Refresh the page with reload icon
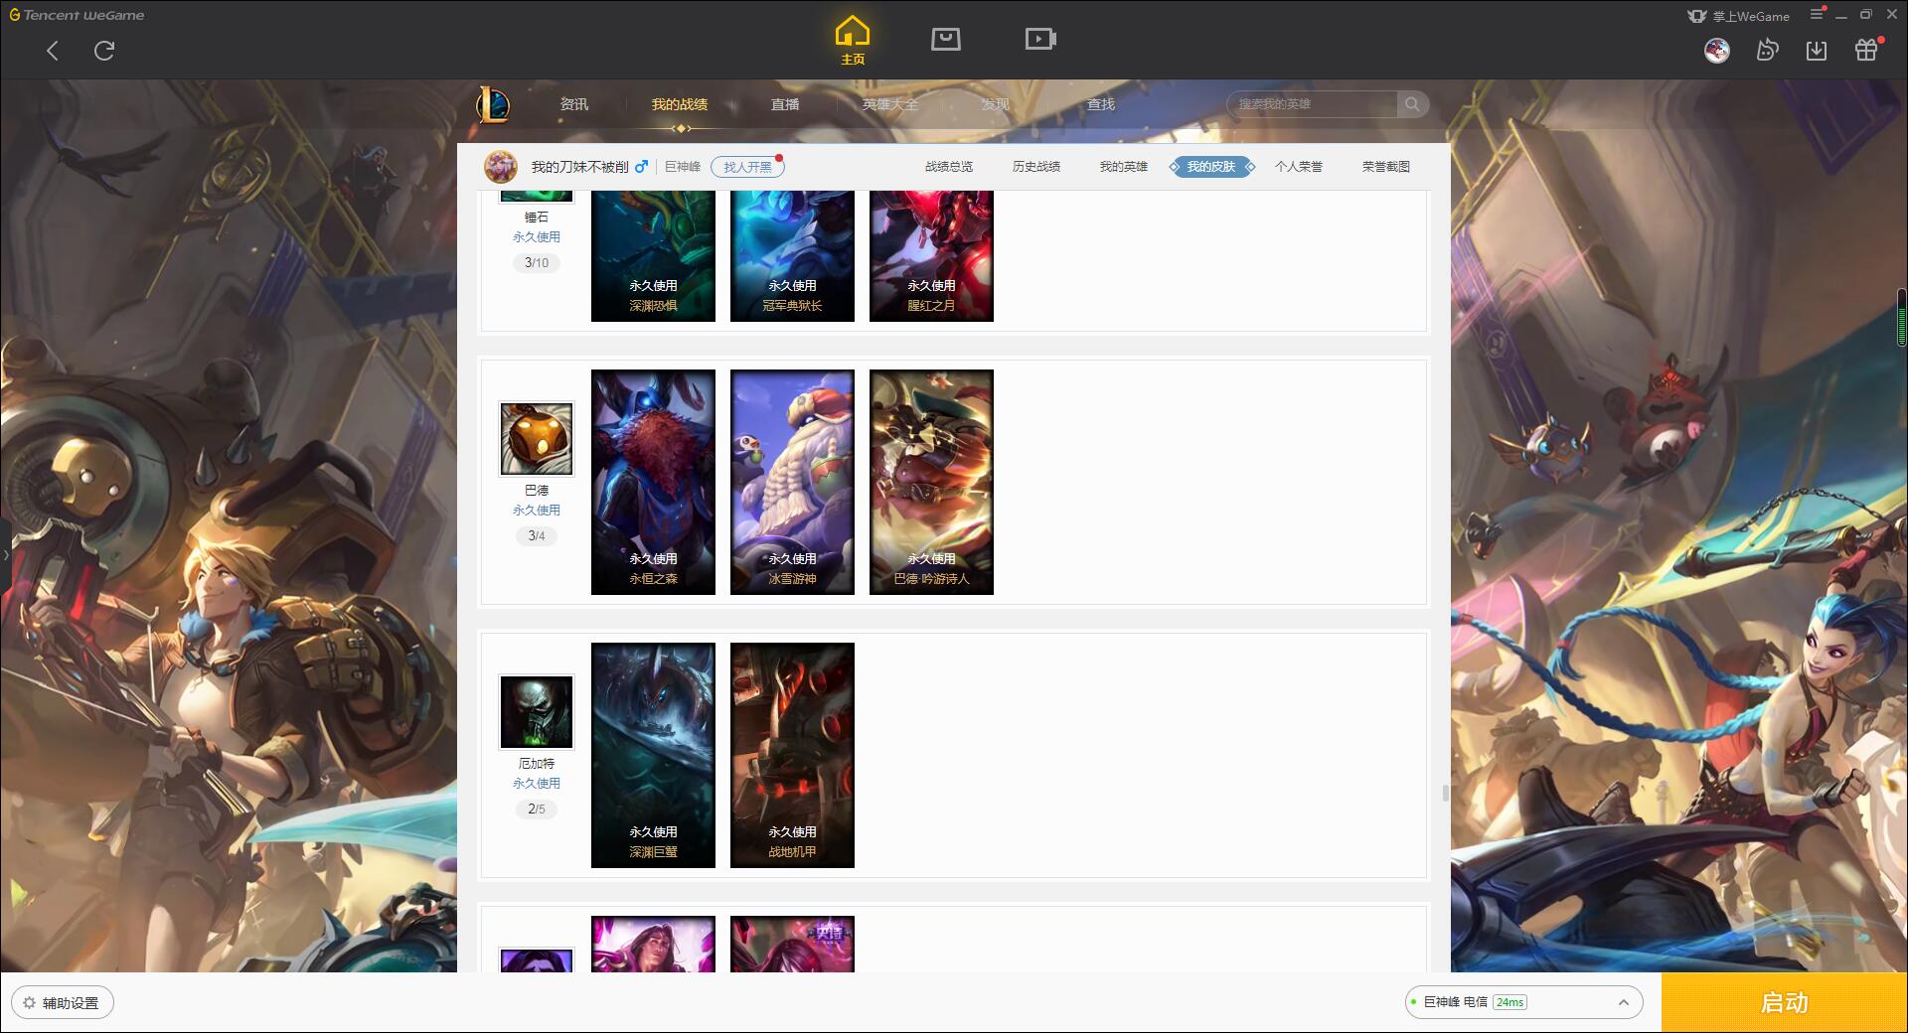The height and width of the screenshot is (1033, 1908). 104,51
